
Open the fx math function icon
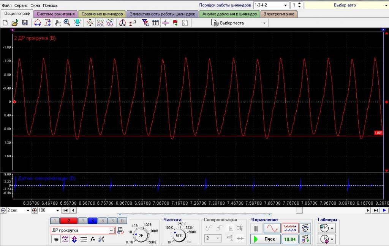pyautogui.click(x=93, y=239)
